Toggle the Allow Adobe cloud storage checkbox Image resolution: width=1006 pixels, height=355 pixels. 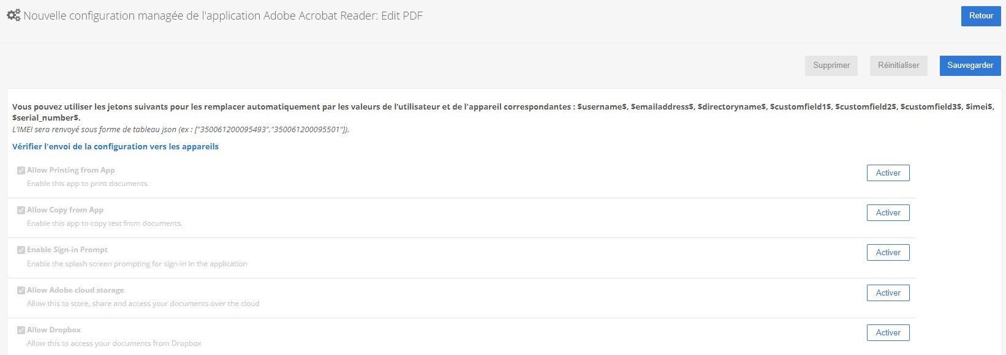click(x=21, y=291)
